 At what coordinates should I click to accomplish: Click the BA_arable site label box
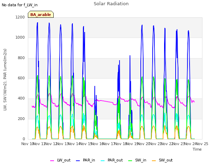point(41,14)
